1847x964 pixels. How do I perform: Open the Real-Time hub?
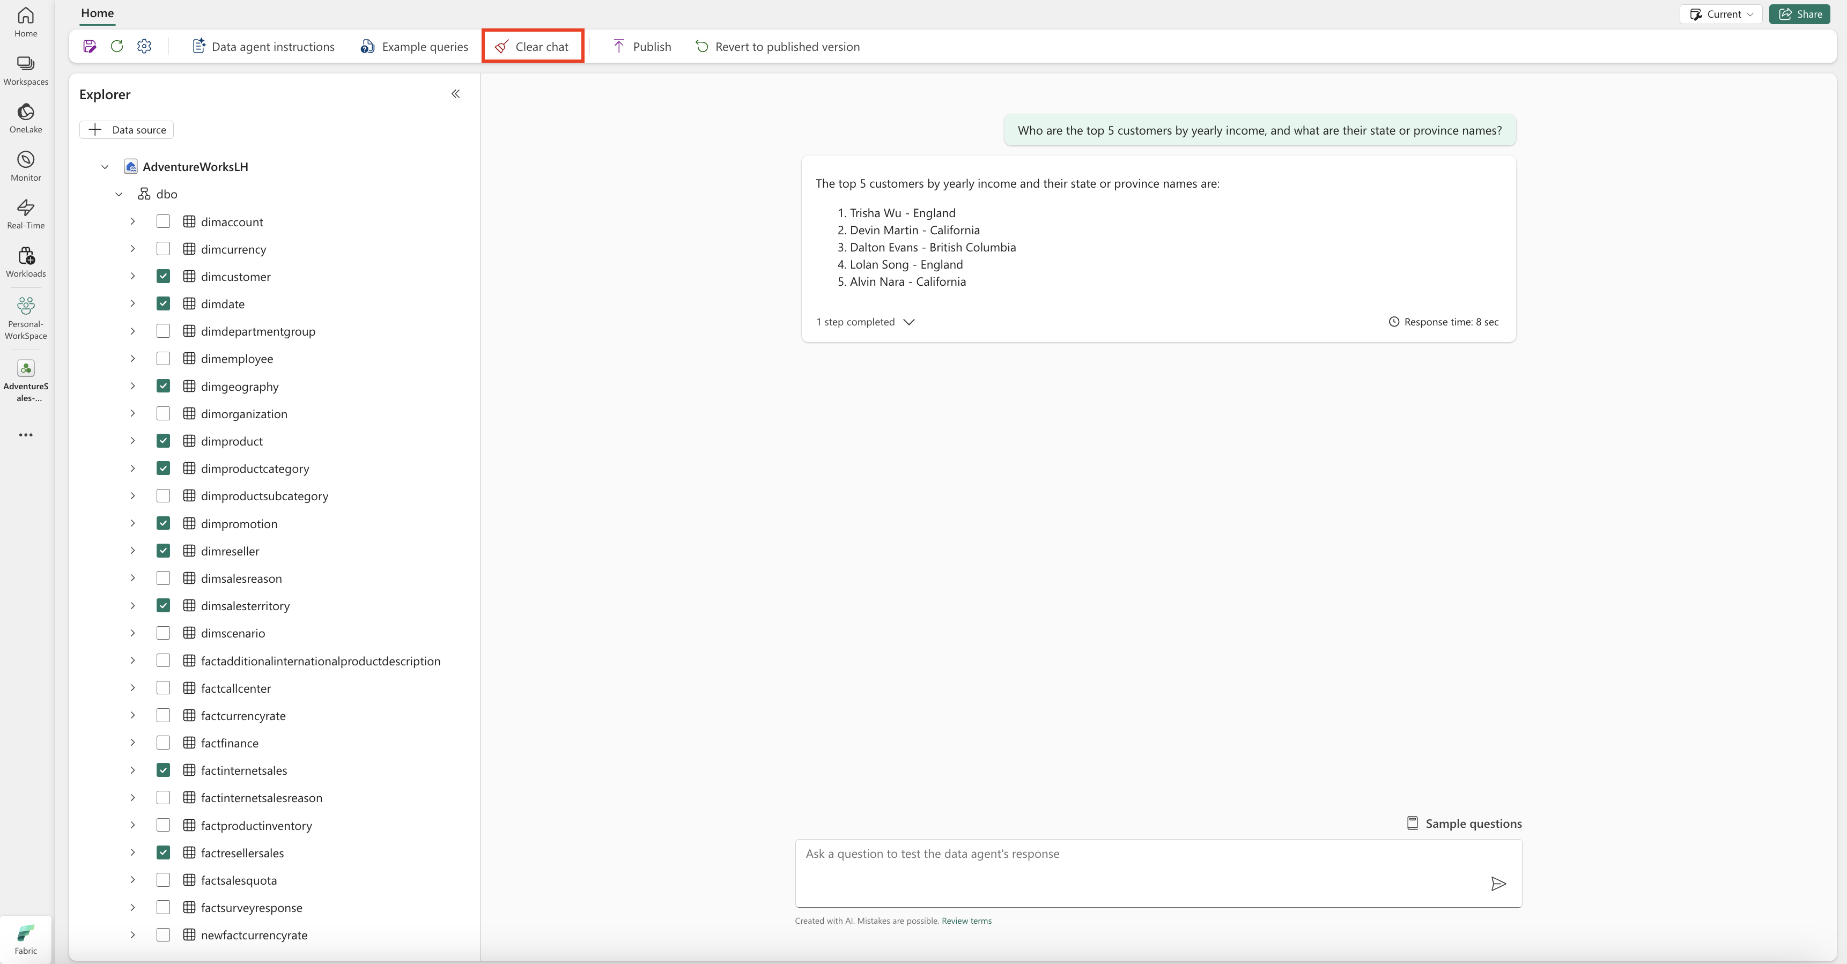[x=26, y=214]
